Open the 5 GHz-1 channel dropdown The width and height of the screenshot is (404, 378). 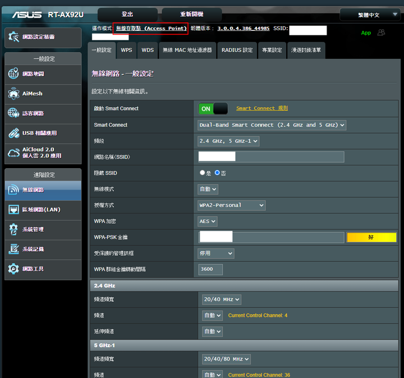click(x=212, y=375)
